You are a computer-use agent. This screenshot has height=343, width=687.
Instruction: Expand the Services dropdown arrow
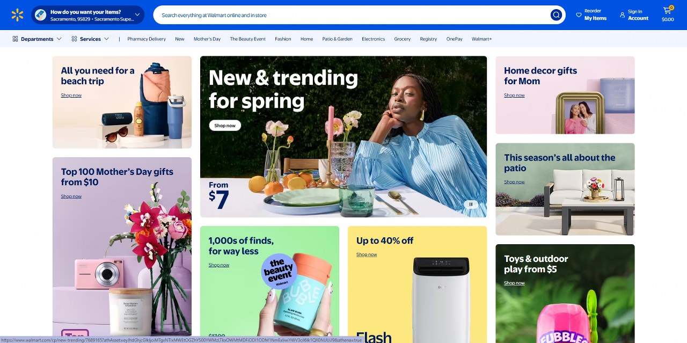pyautogui.click(x=106, y=39)
